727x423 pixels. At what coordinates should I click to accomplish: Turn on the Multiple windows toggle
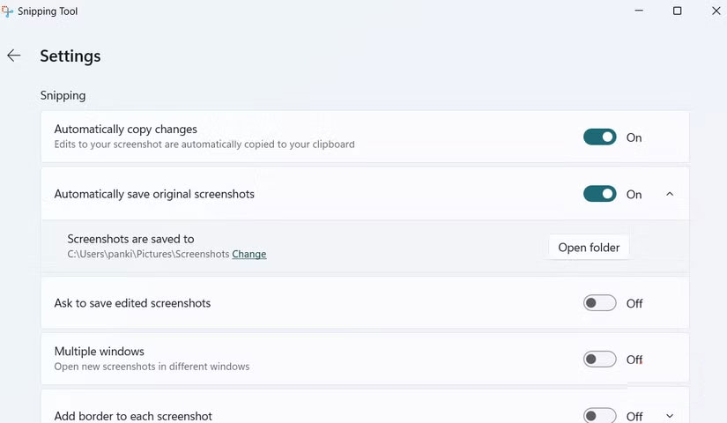599,360
